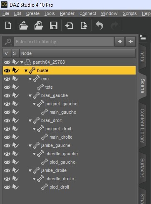The width and height of the screenshot is (151, 204).
Task: Go to the previous filter result arrow
Action: pos(120,42)
